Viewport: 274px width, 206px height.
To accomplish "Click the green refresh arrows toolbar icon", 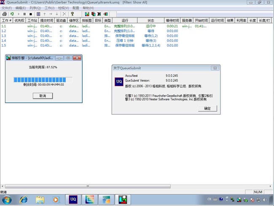I will click(x=12, y=14).
